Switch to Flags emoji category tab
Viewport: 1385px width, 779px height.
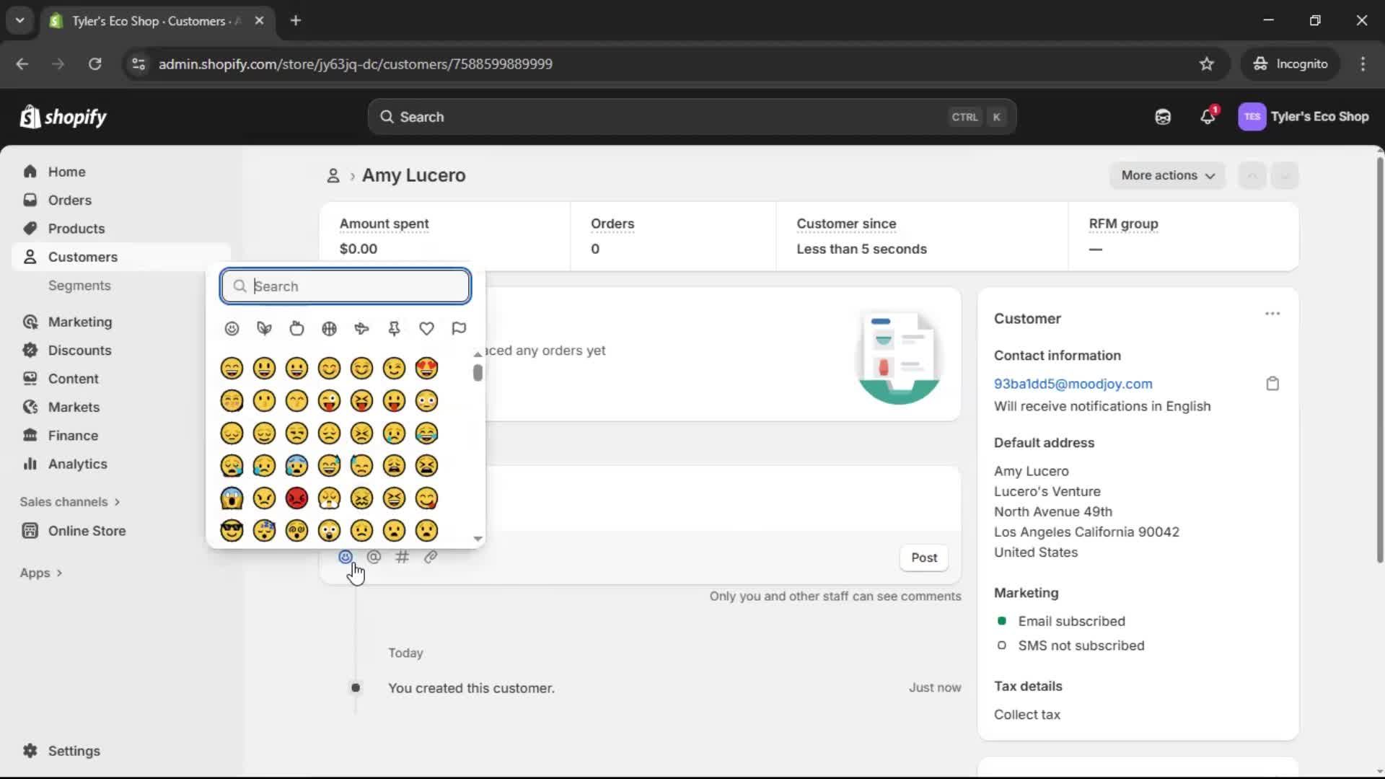coord(459,329)
